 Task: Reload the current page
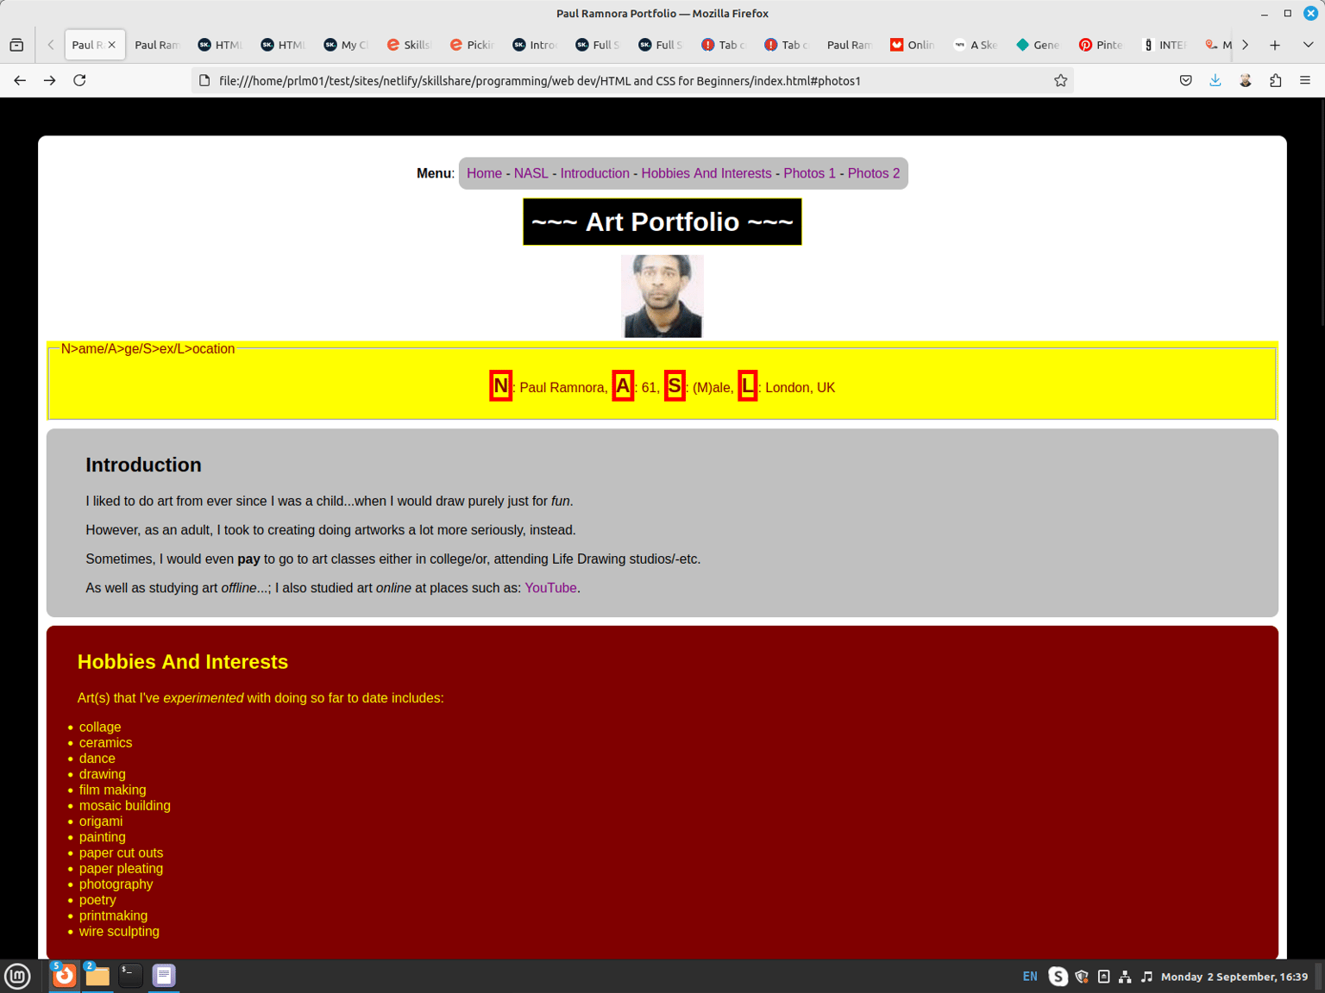pos(79,80)
